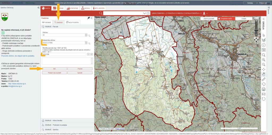Activate the zoom out magnifier tool
This screenshot has height=135, width=272.
click(x=264, y=64)
